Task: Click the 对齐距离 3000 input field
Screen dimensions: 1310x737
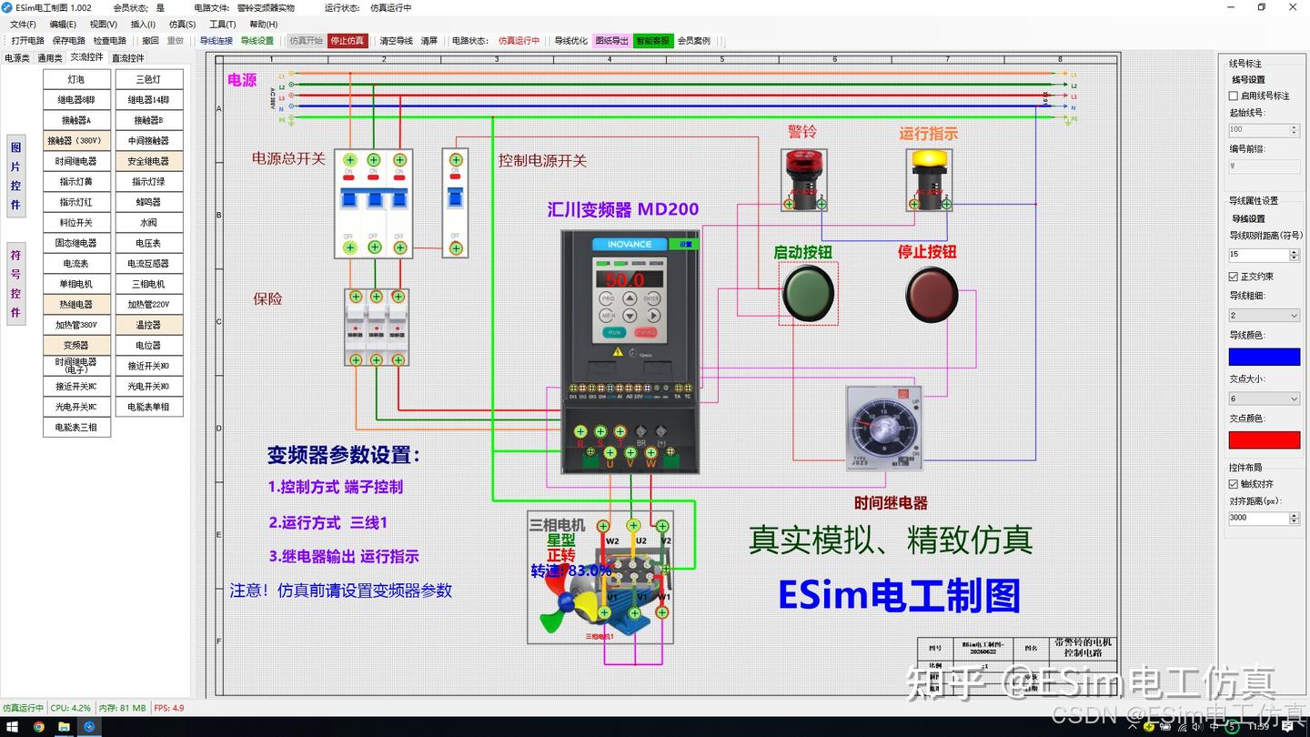Action: 1258,518
